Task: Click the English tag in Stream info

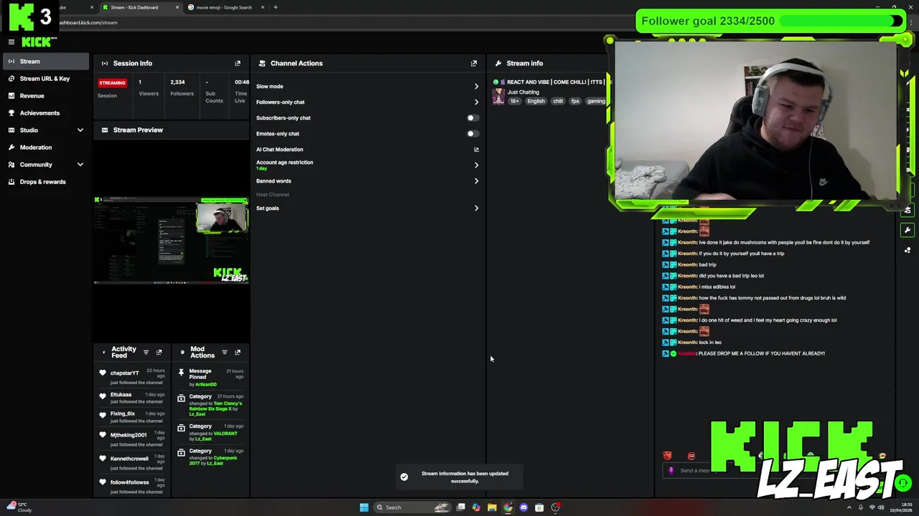Action: (536, 101)
